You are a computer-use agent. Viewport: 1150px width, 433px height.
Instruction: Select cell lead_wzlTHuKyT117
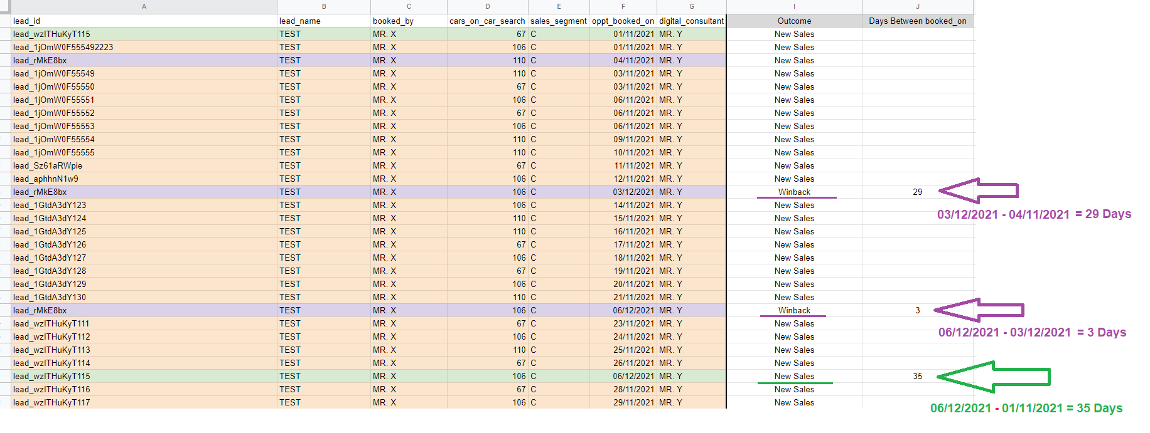pos(144,402)
